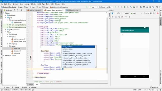Click expand vertically arrow icon in Preview toolbar
The image size is (162, 91).
[129, 17]
